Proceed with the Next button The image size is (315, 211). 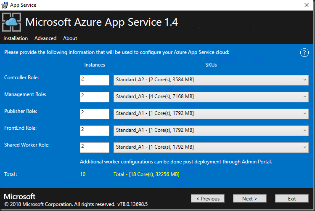tap(249, 198)
